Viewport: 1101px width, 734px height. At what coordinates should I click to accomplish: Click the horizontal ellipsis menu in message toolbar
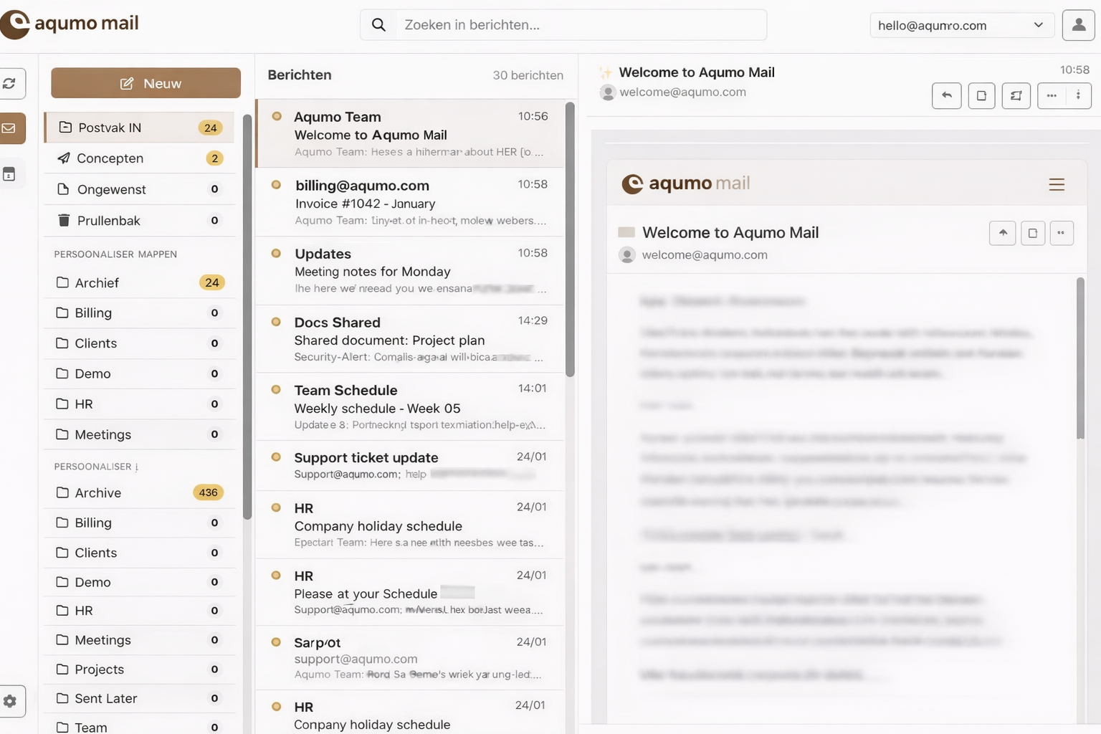(1051, 95)
